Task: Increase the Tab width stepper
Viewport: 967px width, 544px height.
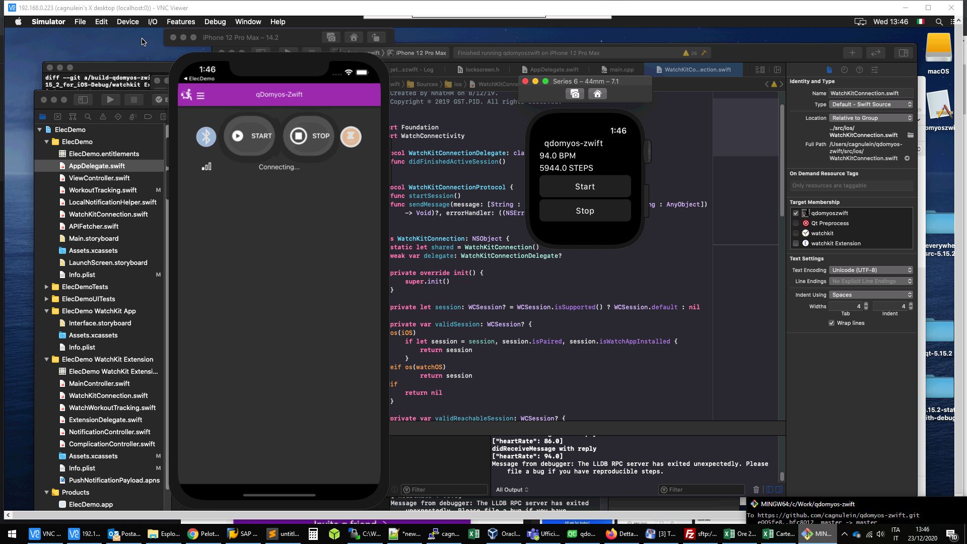Action: click(x=866, y=304)
